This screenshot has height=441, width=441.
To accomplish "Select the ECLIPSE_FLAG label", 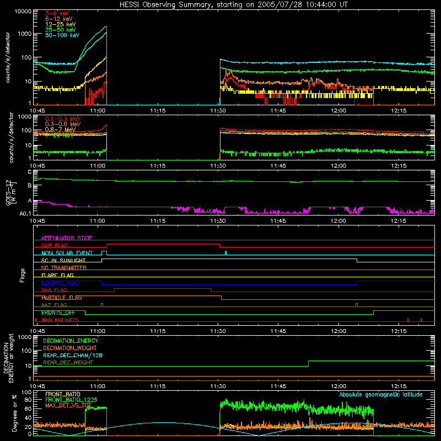I will coord(60,283).
